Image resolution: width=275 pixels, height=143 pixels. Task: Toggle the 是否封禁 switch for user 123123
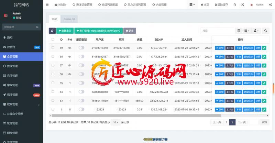81,109
